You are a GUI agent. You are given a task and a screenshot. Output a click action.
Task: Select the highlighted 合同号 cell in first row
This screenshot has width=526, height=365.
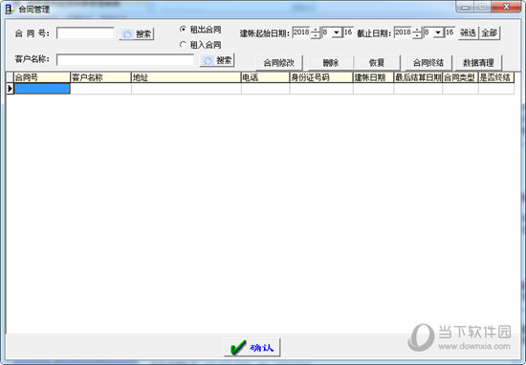pyautogui.click(x=42, y=89)
